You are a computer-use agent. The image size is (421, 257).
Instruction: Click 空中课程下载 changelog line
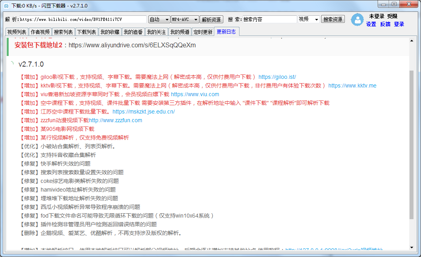(x=174, y=103)
